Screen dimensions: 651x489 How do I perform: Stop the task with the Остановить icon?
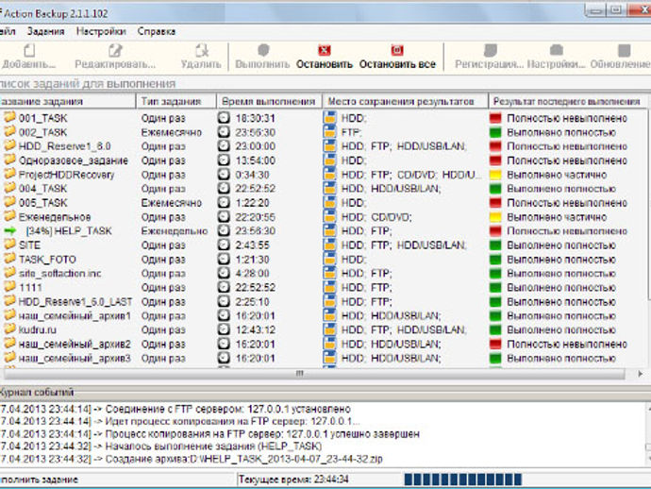(x=325, y=51)
